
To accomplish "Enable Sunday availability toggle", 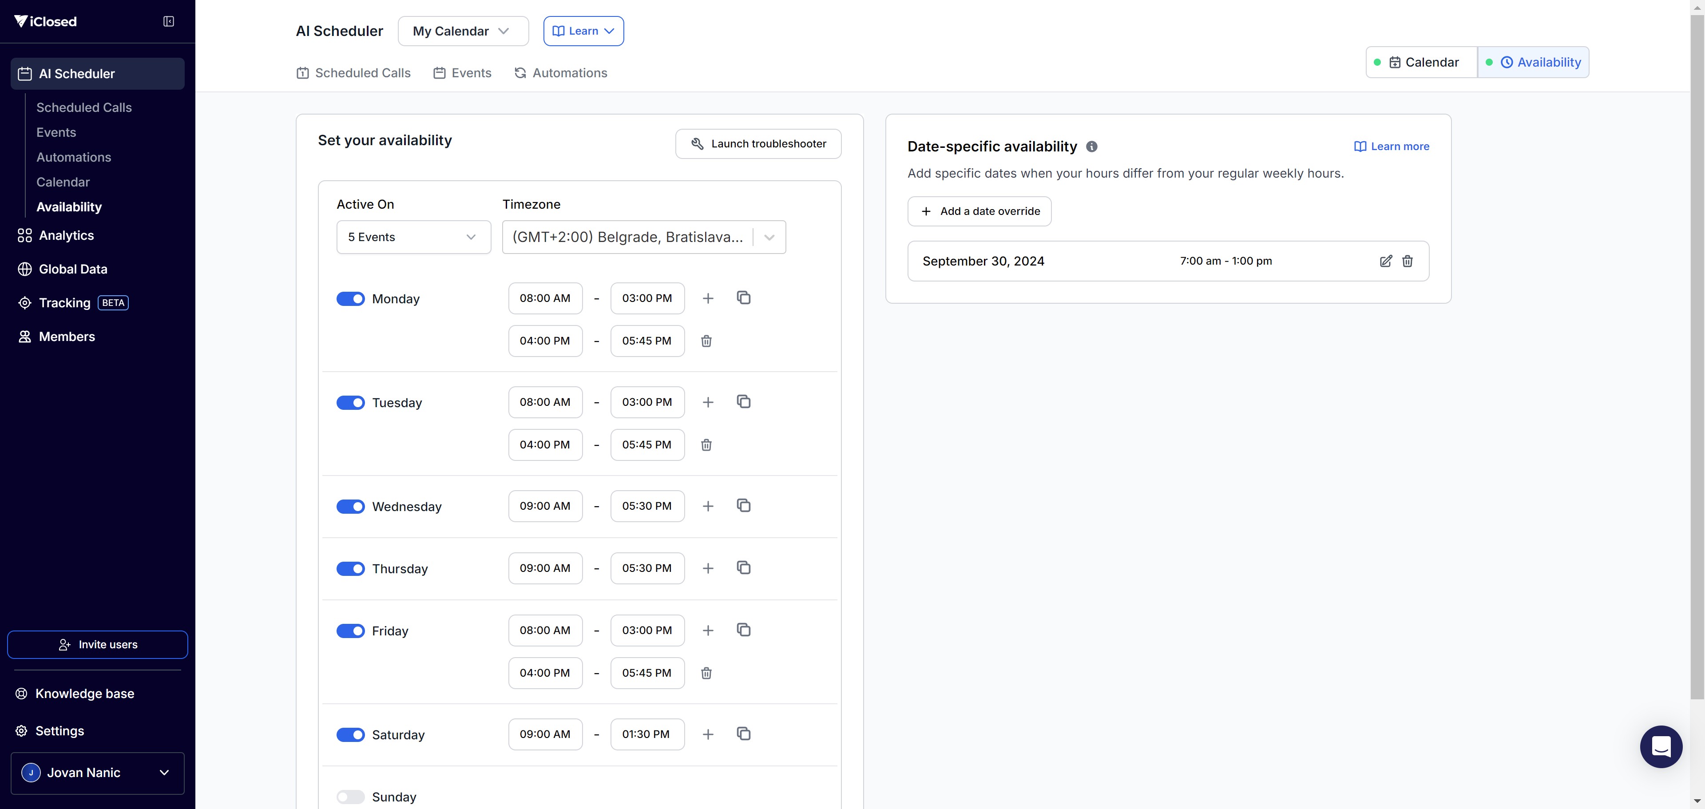I will coord(350,797).
